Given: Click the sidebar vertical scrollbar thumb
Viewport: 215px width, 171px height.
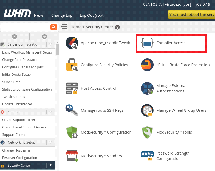Looking at the screenshot, I should coord(57,50).
